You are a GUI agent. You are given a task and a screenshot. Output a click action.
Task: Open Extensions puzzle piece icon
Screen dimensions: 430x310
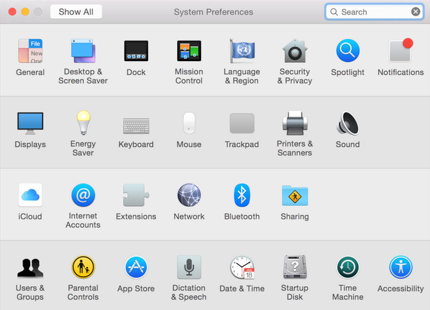136,195
